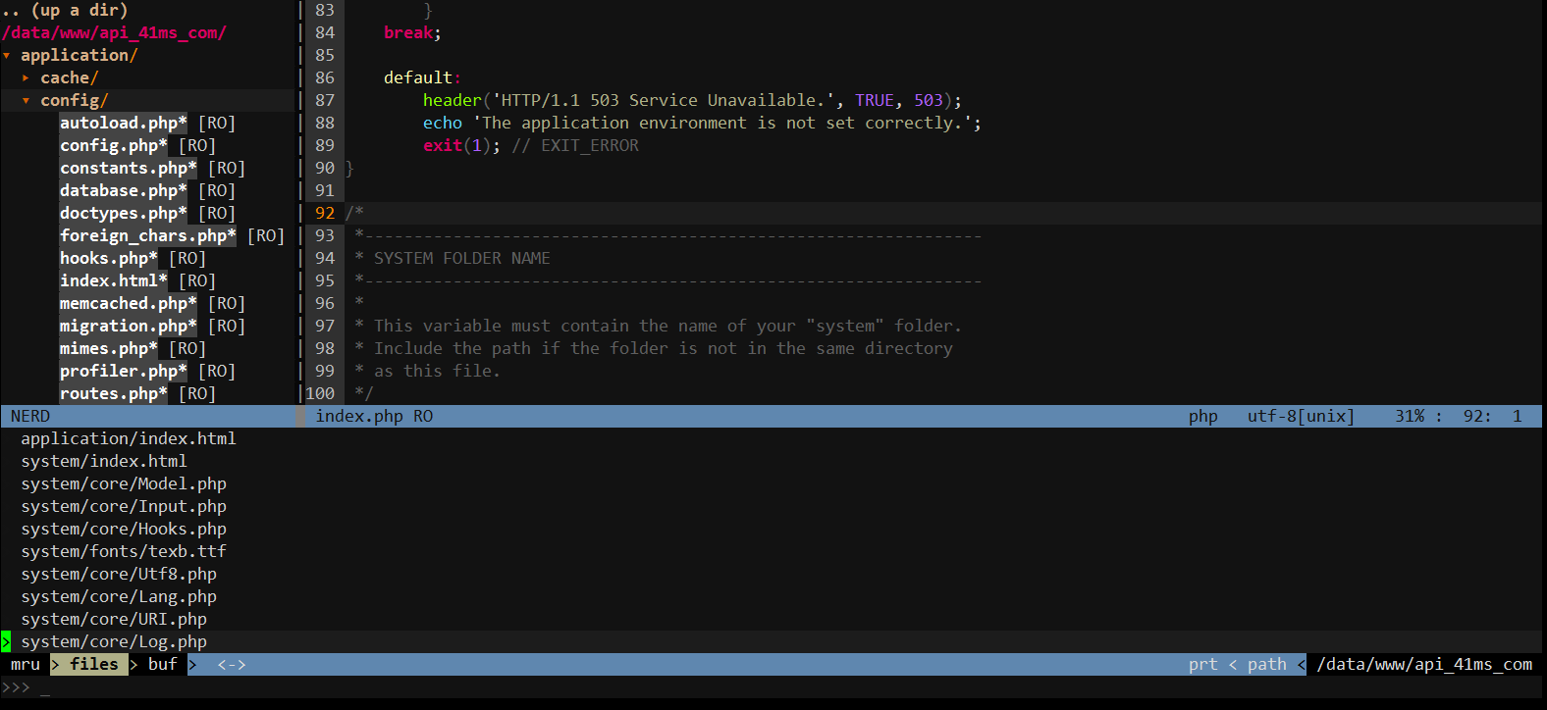Open profiler.php in the tree
Screen dimensions: 1547x710
[123, 372]
